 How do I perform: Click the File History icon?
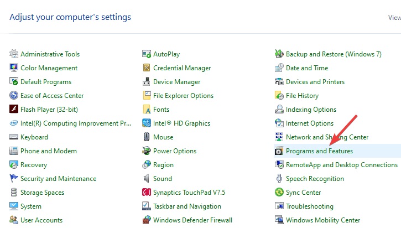point(279,95)
